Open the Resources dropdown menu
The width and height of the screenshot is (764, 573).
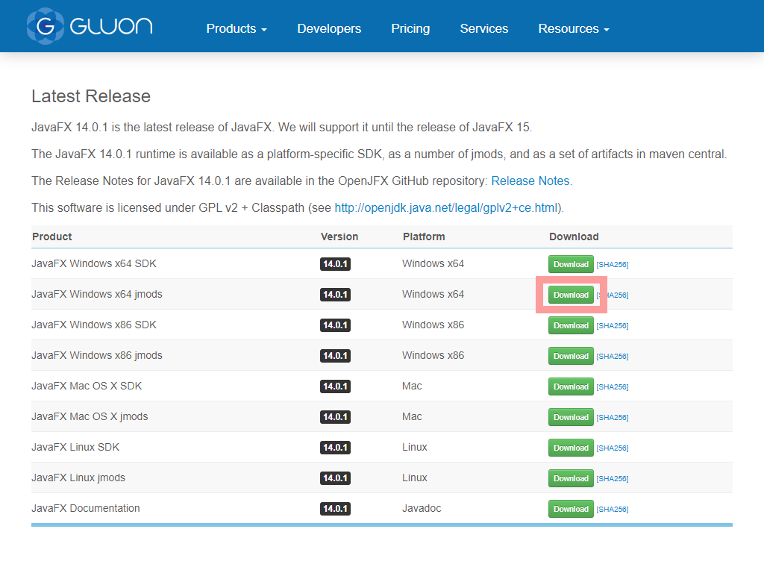574,29
